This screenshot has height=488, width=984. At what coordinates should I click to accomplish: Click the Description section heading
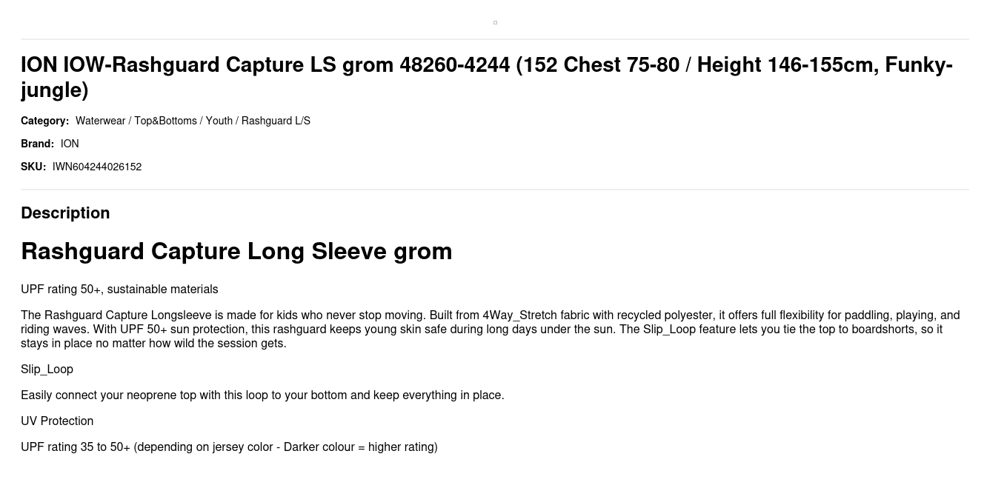pyautogui.click(x=65, y=213)
